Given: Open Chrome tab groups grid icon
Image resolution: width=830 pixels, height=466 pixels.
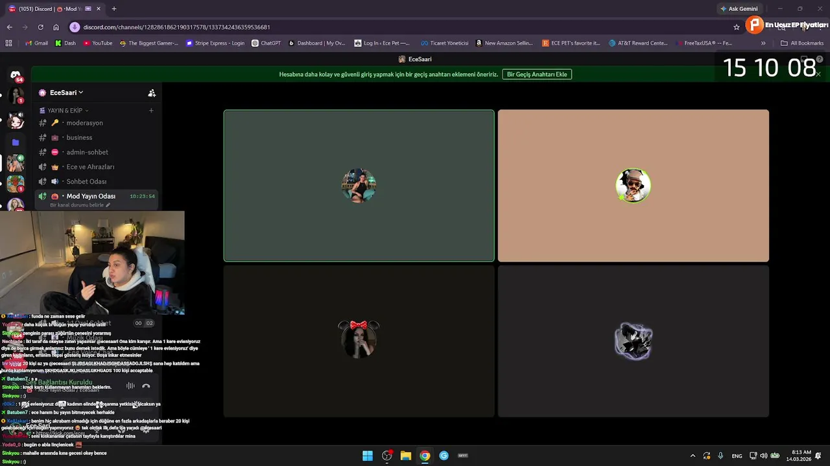Looking at the screenshot, I should tap(8, 43).
